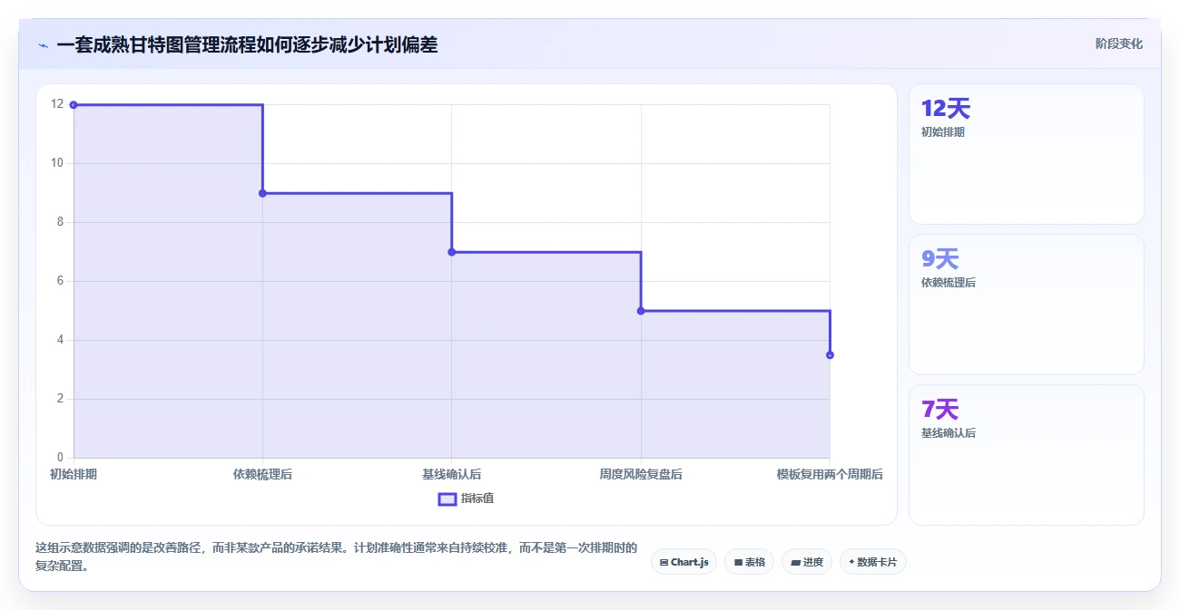Select the 数据卡片 tag pill
1180x610 pixels.
[x=872, y=562]
